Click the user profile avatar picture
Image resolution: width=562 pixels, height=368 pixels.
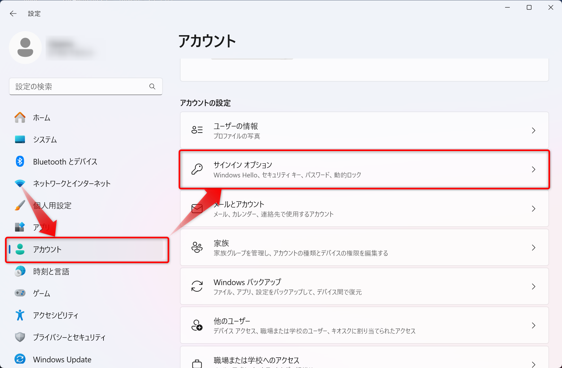[x=25, y=47]
